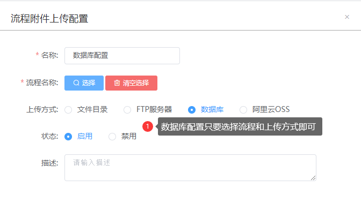Click the dark tooltip about 数据库配置

[x=240, y=126]
